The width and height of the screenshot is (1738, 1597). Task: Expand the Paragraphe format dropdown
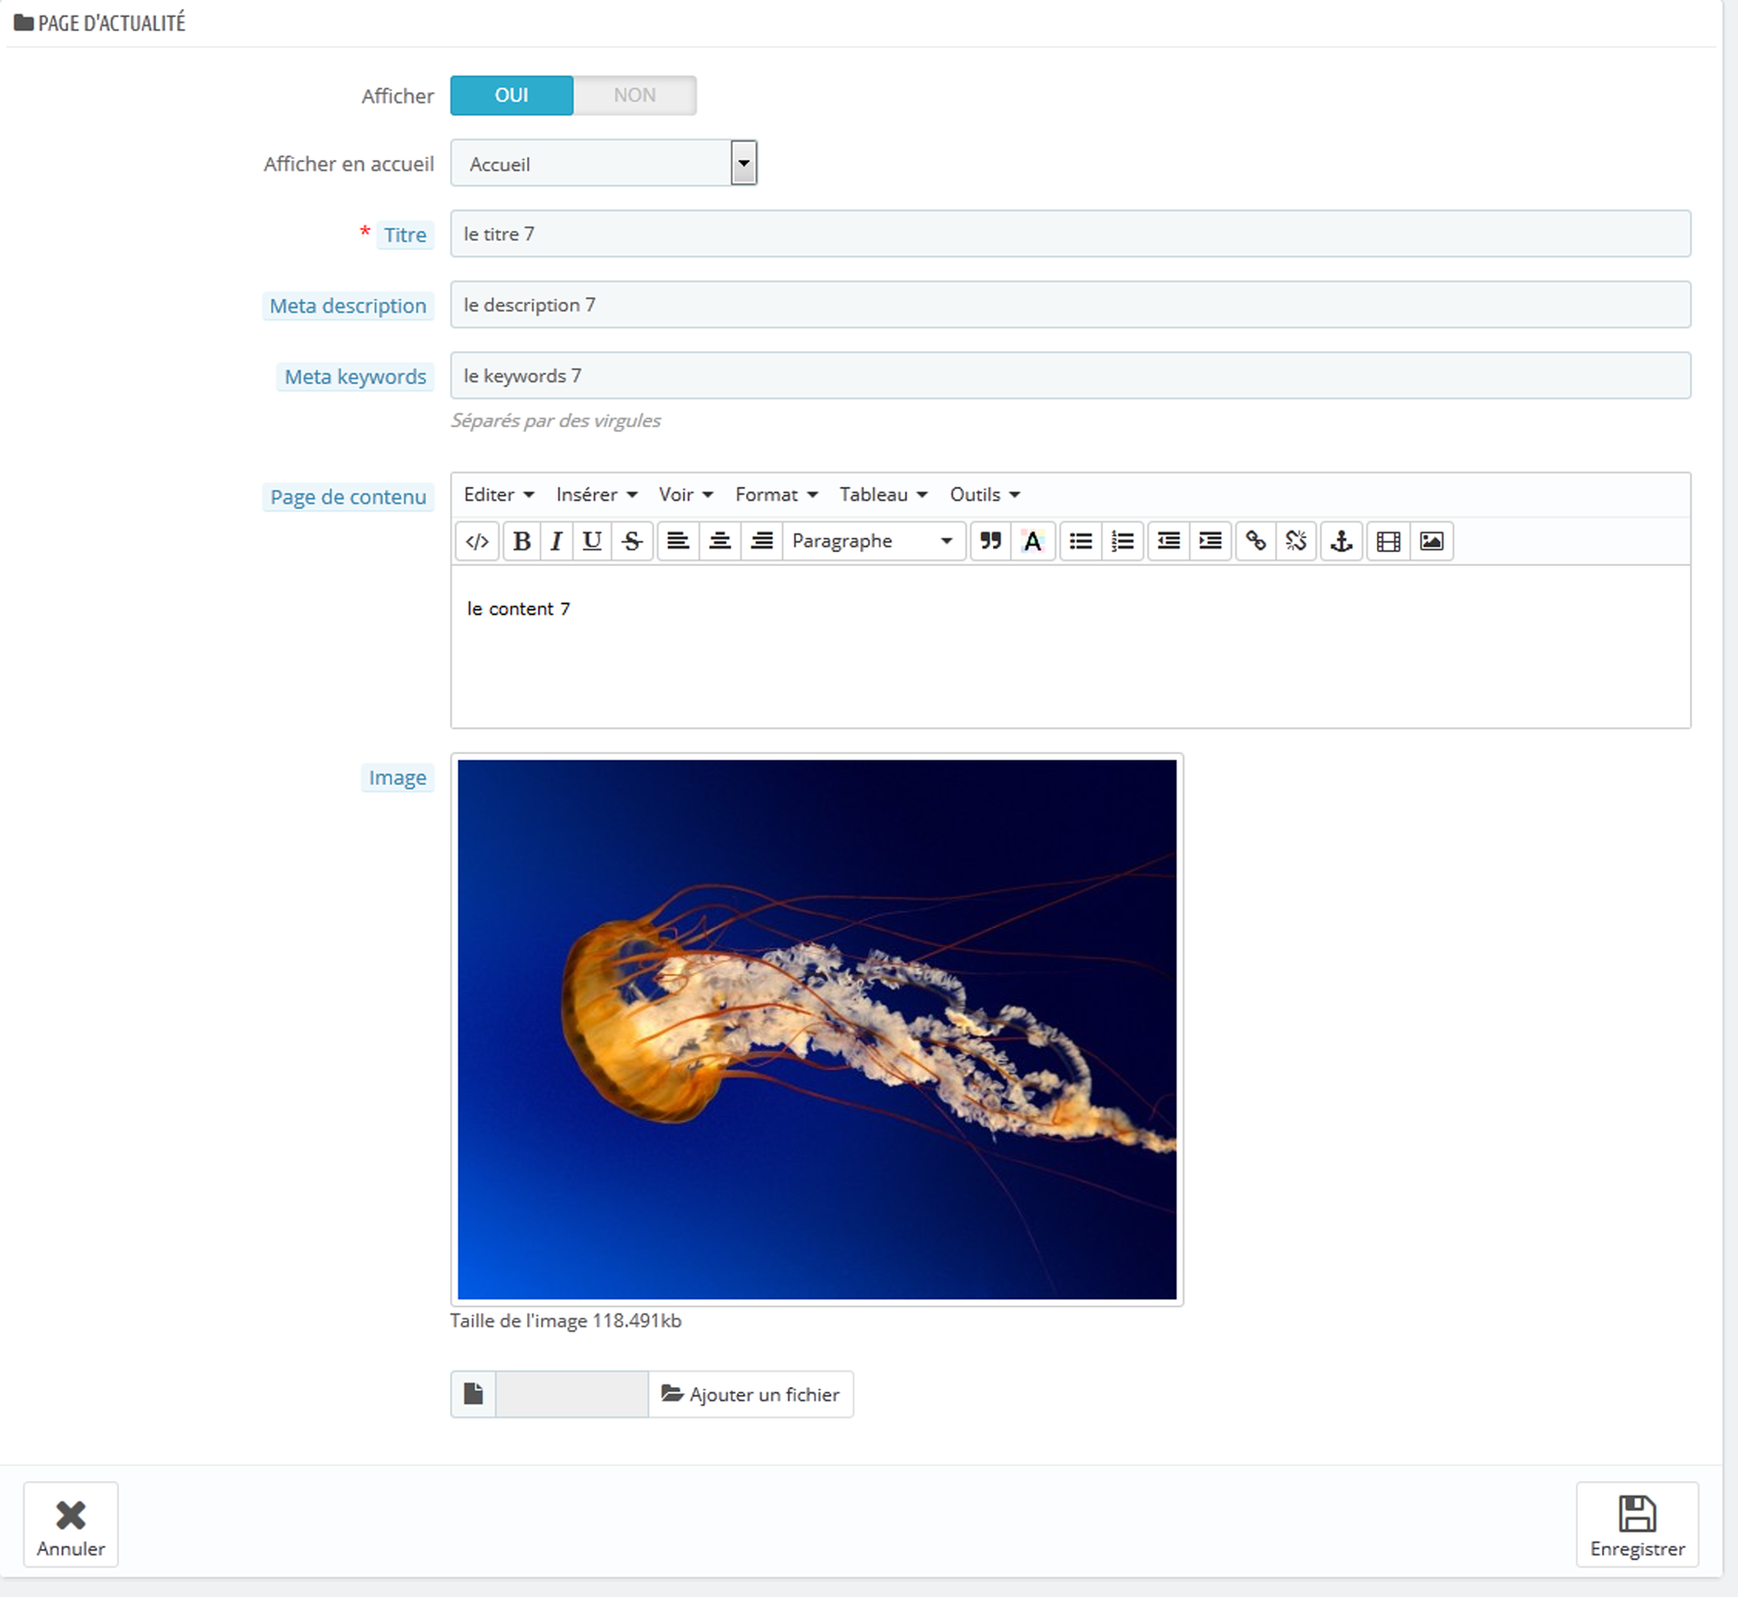pos(873,541)
